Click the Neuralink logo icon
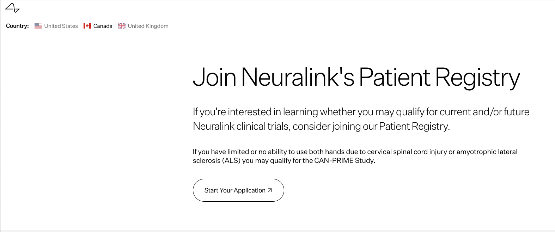The height and width of the screenshot is (232, 555). 12,8
